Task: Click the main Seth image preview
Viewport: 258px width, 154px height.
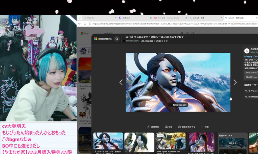Action: (178, 82)
